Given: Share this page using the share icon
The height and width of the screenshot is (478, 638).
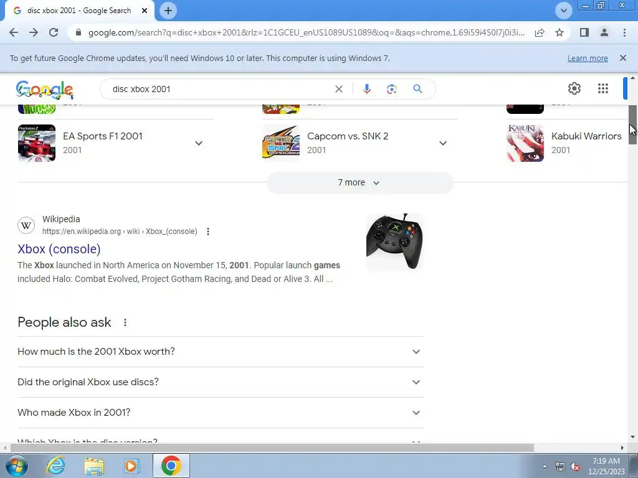Looking at the screenshot, I should [x=540, y=32].
